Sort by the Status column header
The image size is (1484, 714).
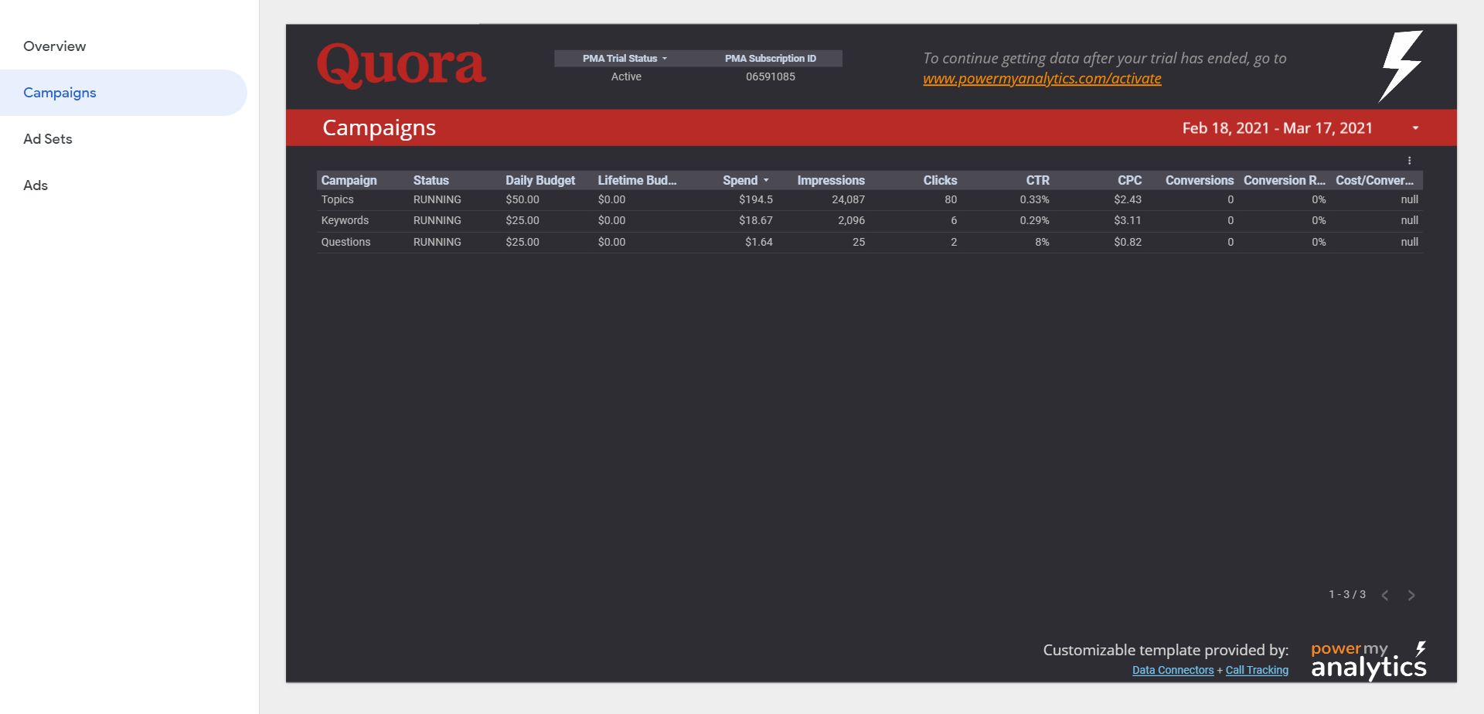tap(431, 180)
